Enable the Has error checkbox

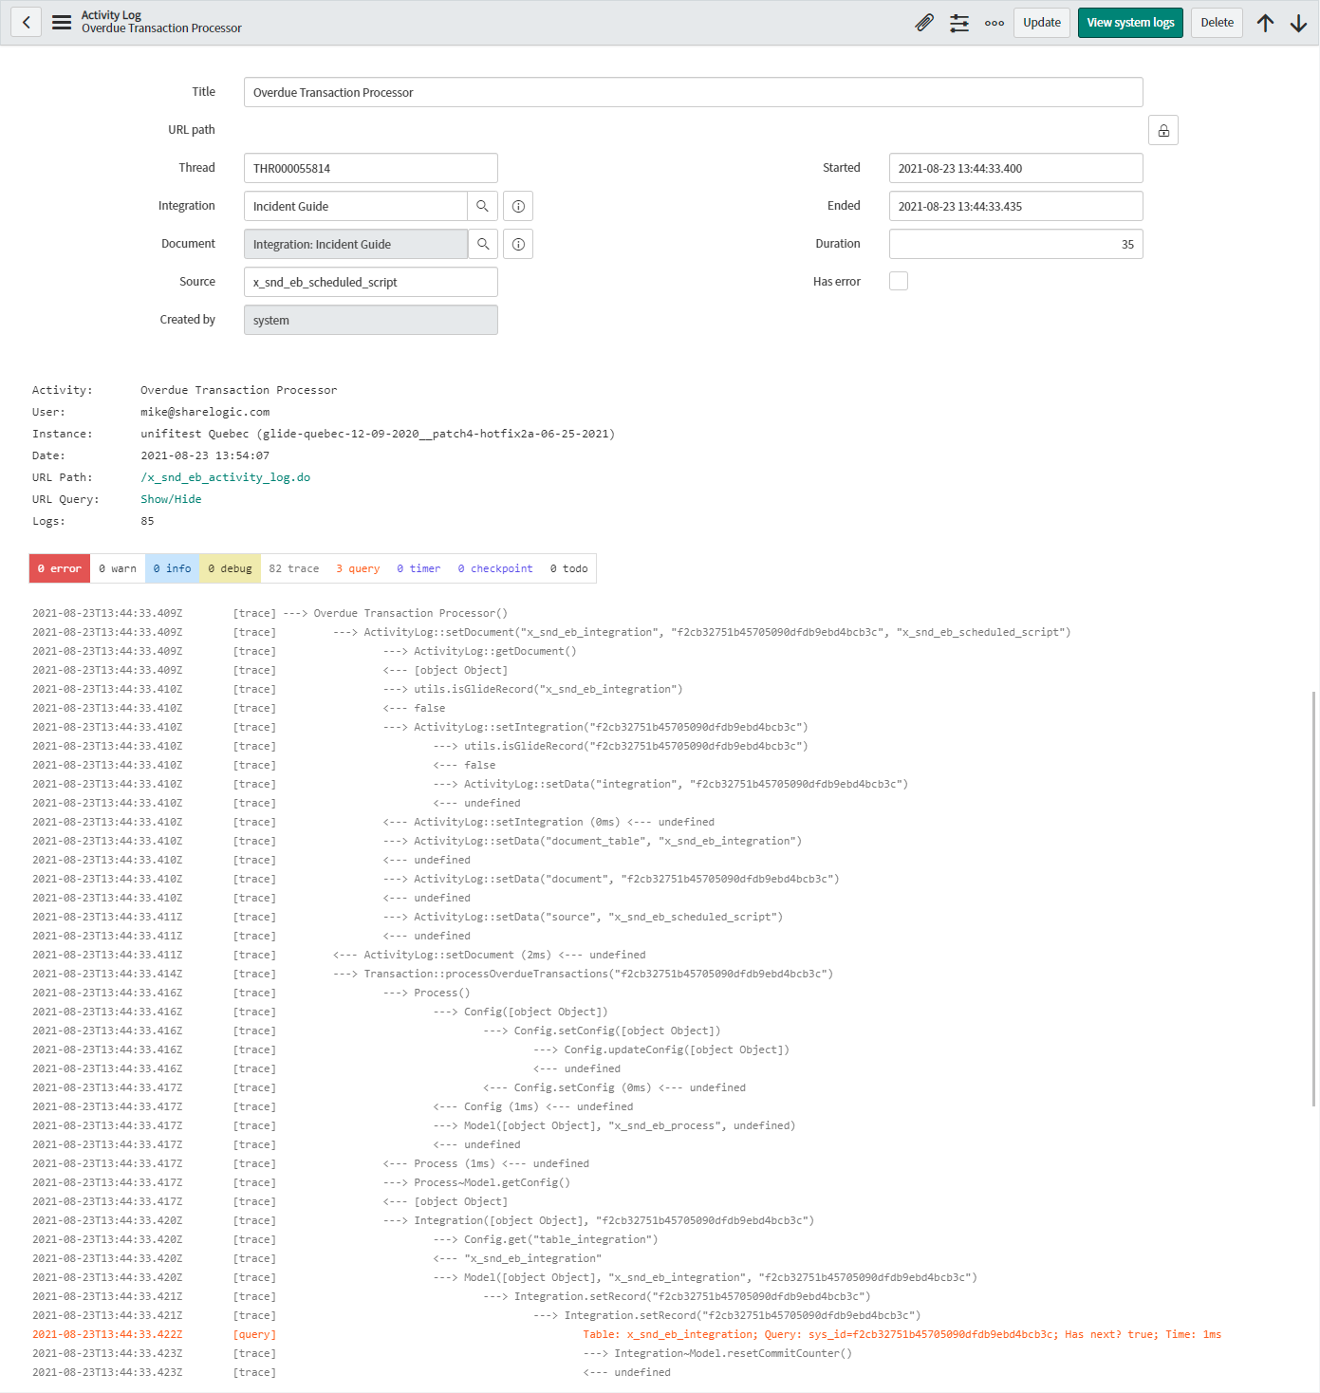(898, 281)
